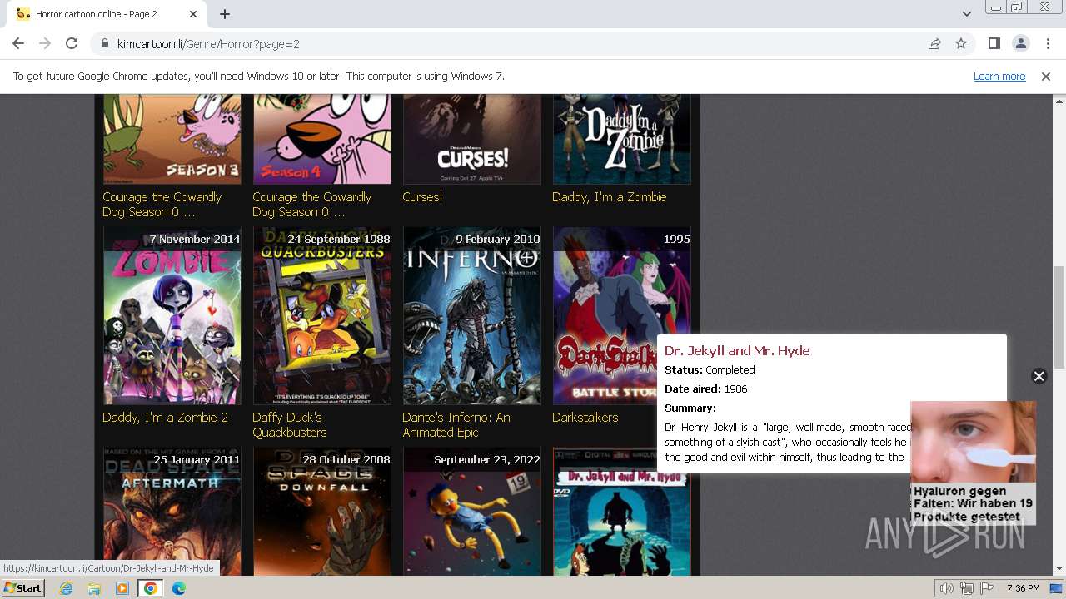Share this page via the share icon
The height and width of the screenshot is (599, 1066).
pyautogui.click(x=934, y=43)
